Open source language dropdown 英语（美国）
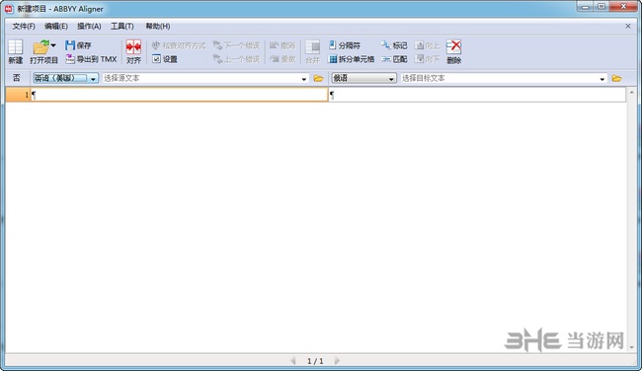This screenshot has width=642, height=371. [x=65, y=78]
